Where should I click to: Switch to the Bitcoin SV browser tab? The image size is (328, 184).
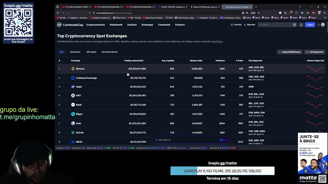pos(205,7)
